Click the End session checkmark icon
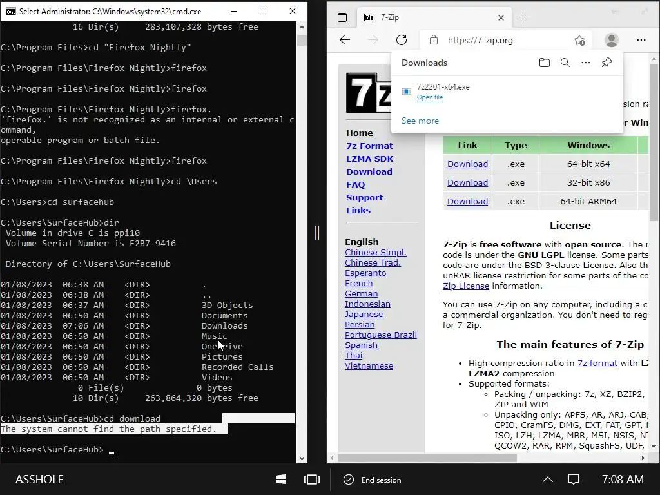This screenshot has width=660, height=495. (349, 480)
